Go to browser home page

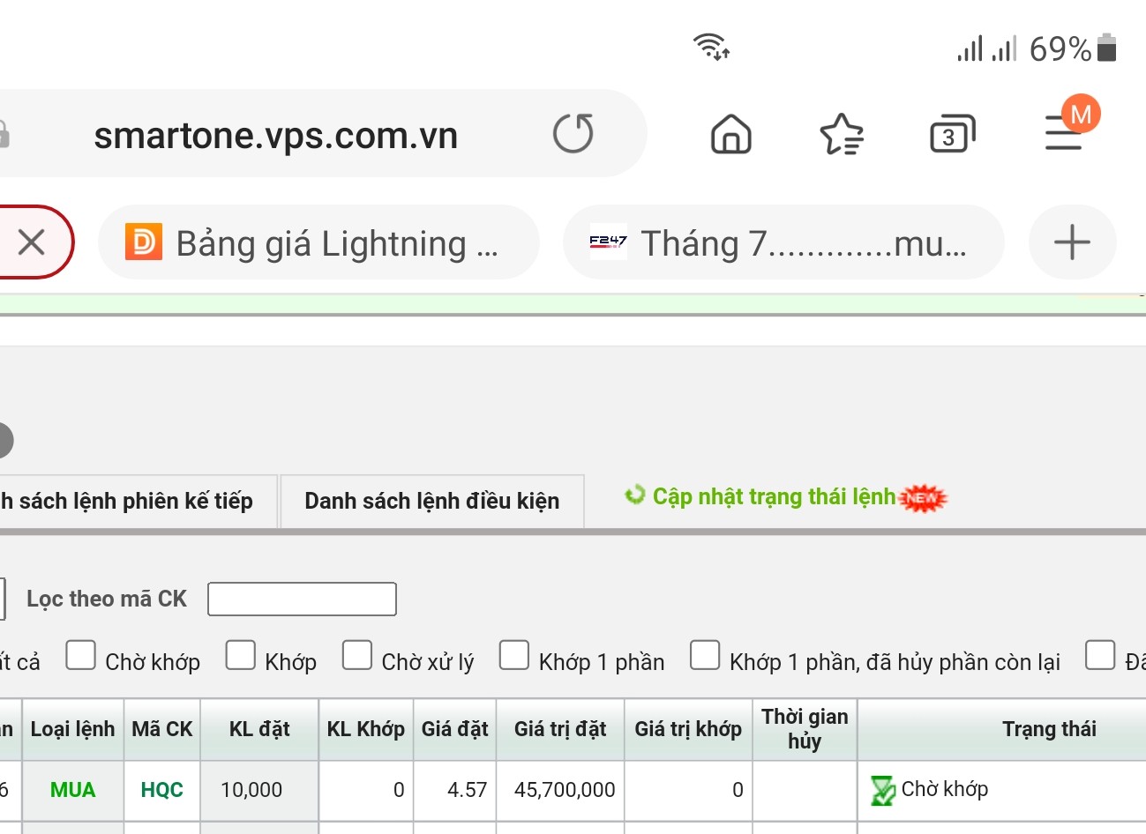click(x=731, y=134)
